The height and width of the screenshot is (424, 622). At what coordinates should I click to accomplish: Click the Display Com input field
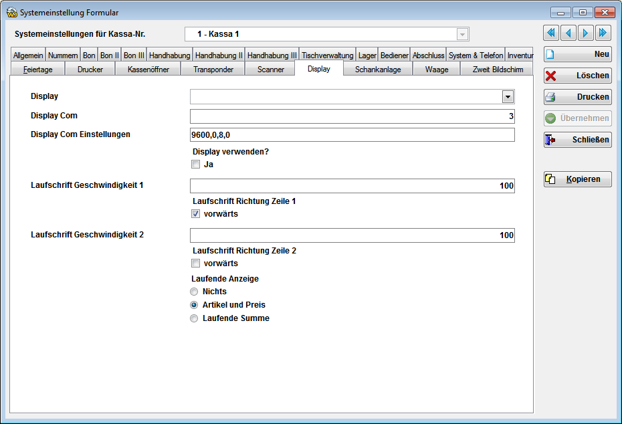352,116
